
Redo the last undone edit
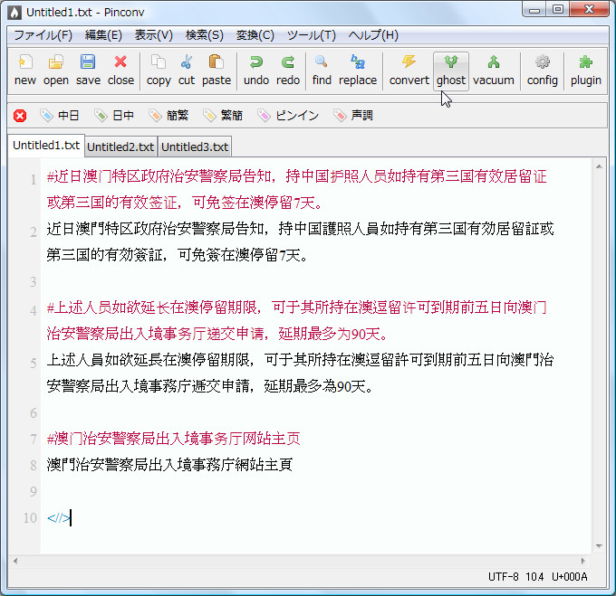(288, 71)
